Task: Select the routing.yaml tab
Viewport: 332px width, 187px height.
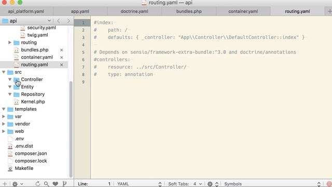Action: tap(297, 11)
